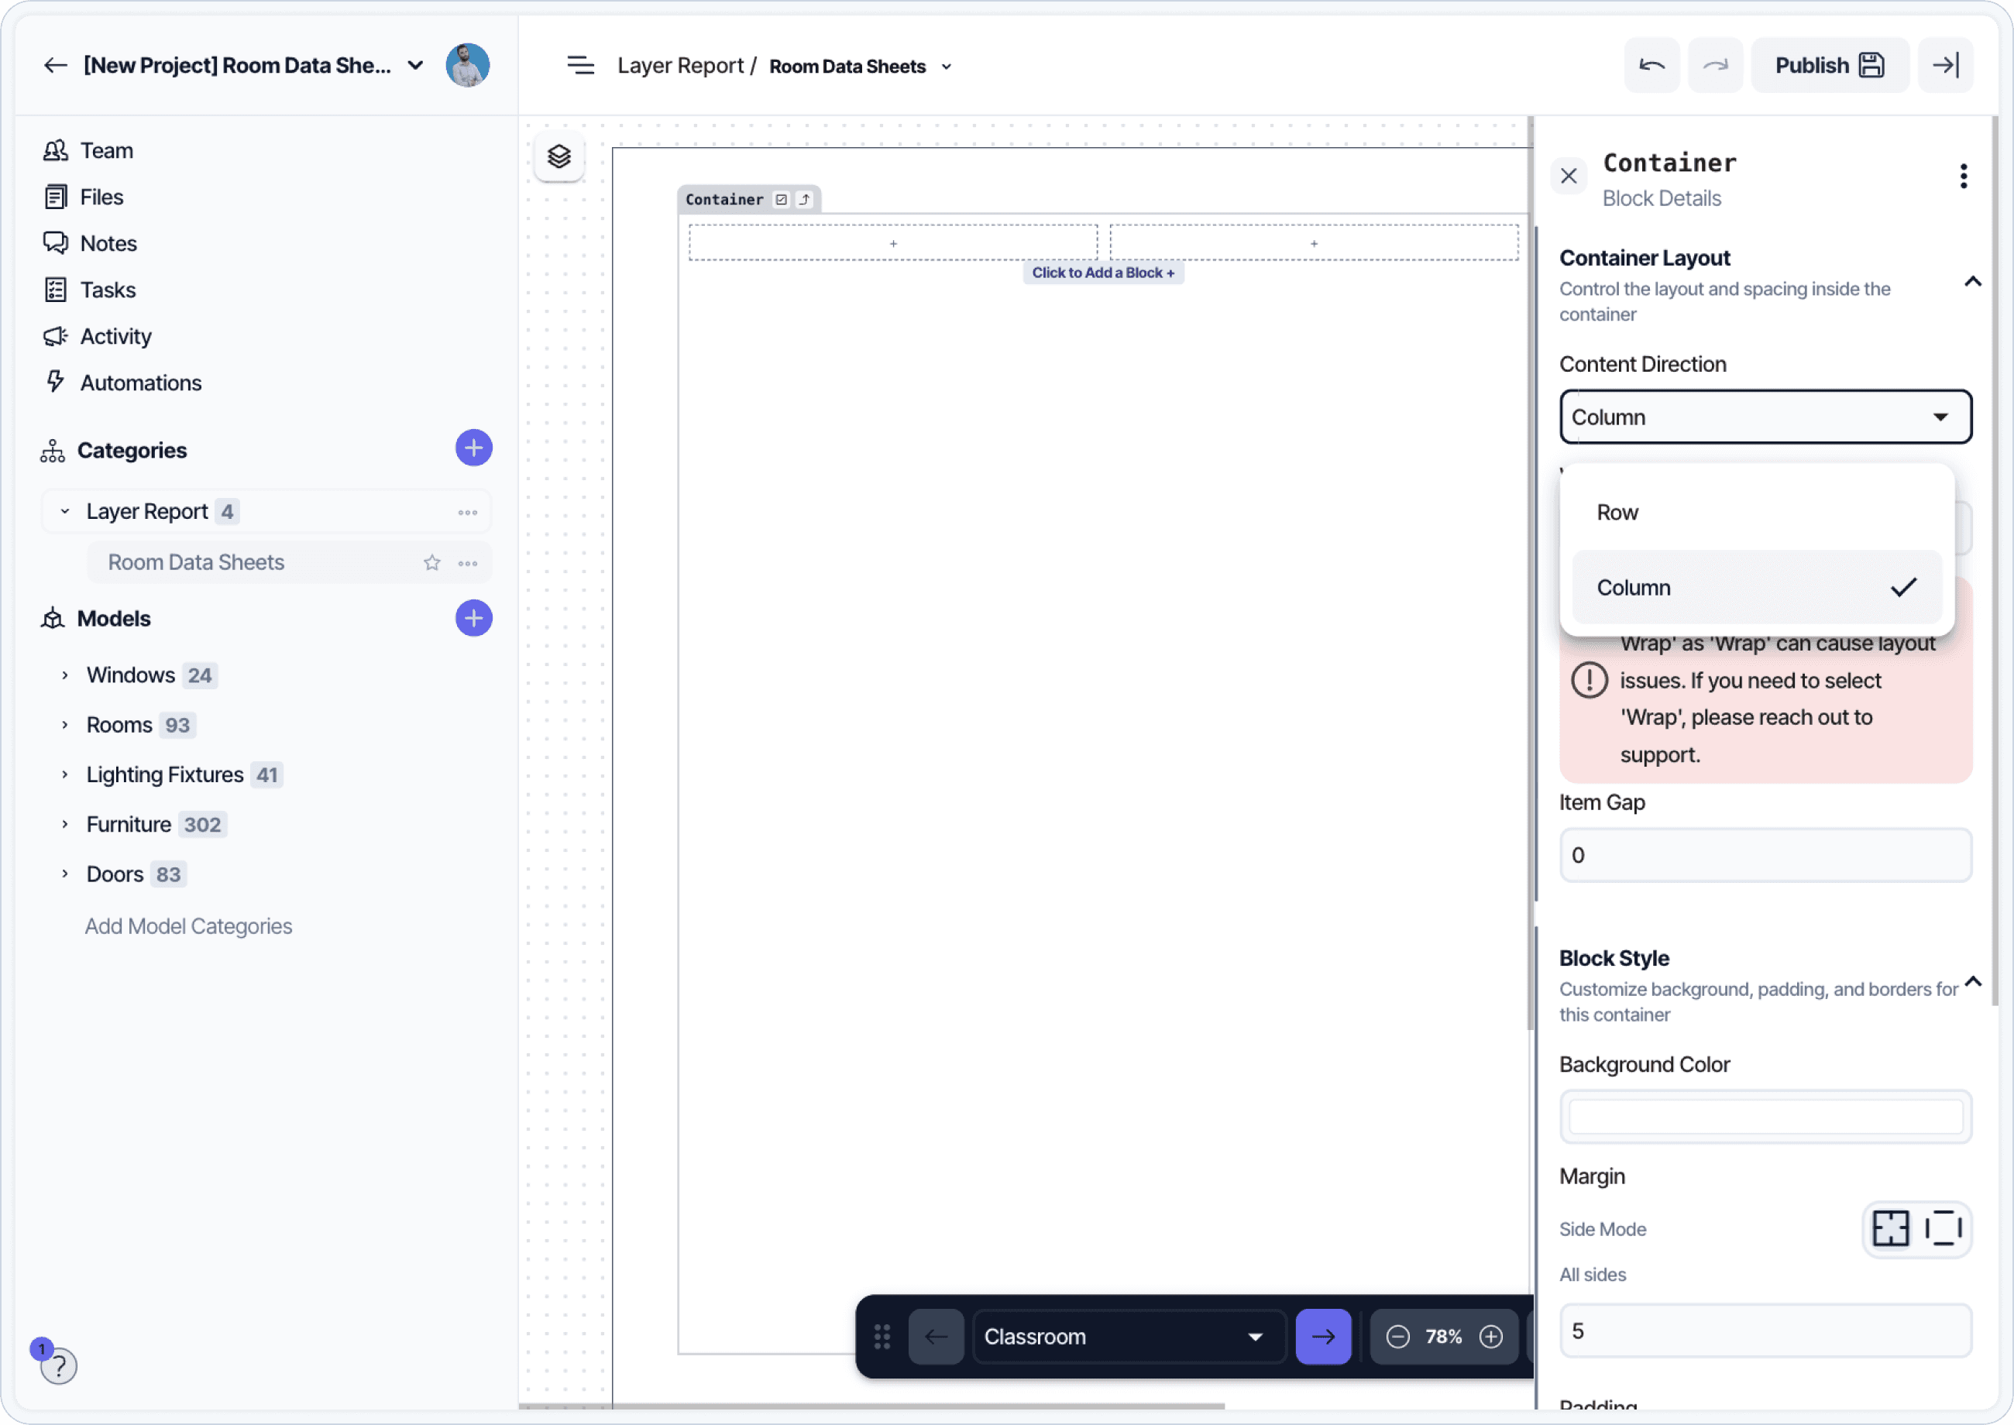Collapse the right panel with arrow-bar icon
The height and width of the screenshot is (1425, 2014).
(1945, 65)
